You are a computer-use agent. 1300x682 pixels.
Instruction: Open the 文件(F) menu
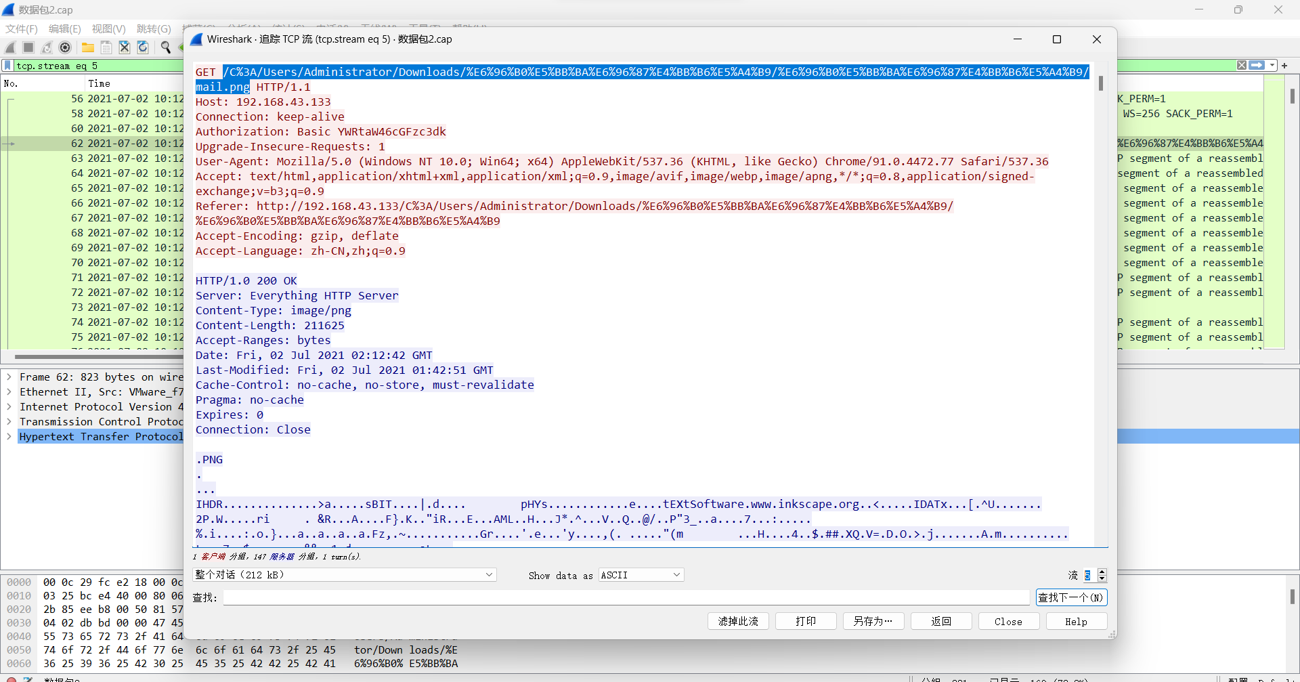click(22, 28)
